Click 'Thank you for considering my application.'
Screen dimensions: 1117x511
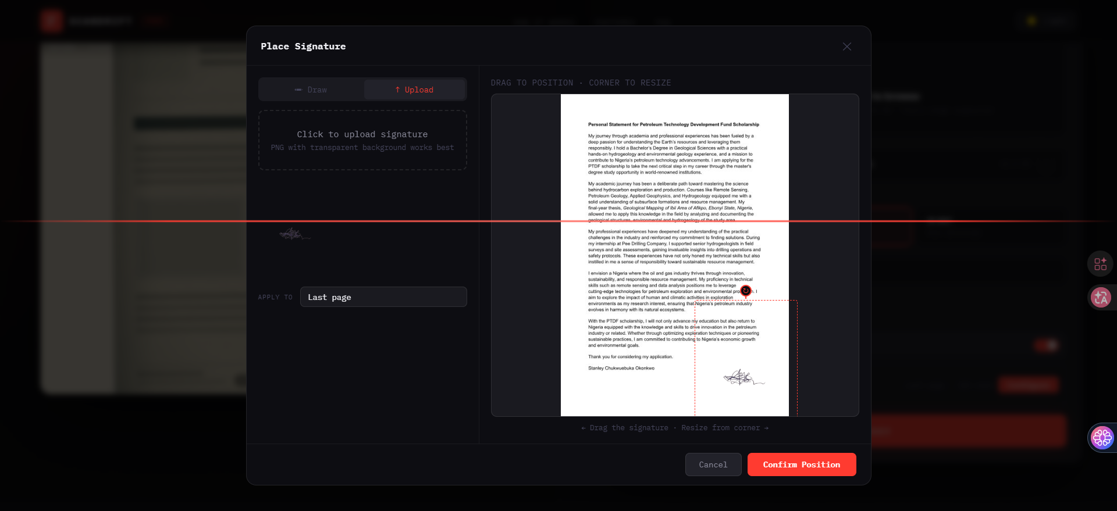tap(631, 357)
